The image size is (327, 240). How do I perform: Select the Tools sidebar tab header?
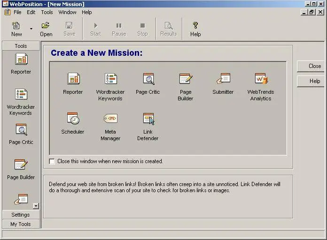pos(21,46)
